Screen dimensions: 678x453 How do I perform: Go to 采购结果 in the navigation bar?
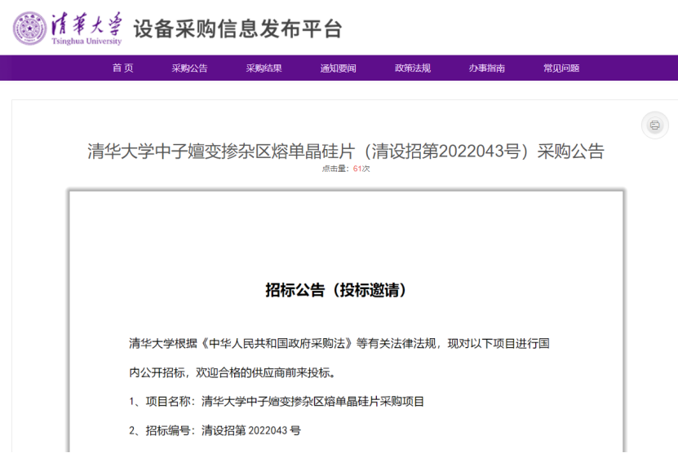(x=264, y=68)
